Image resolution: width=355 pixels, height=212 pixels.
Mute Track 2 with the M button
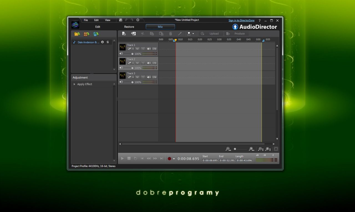137,63
